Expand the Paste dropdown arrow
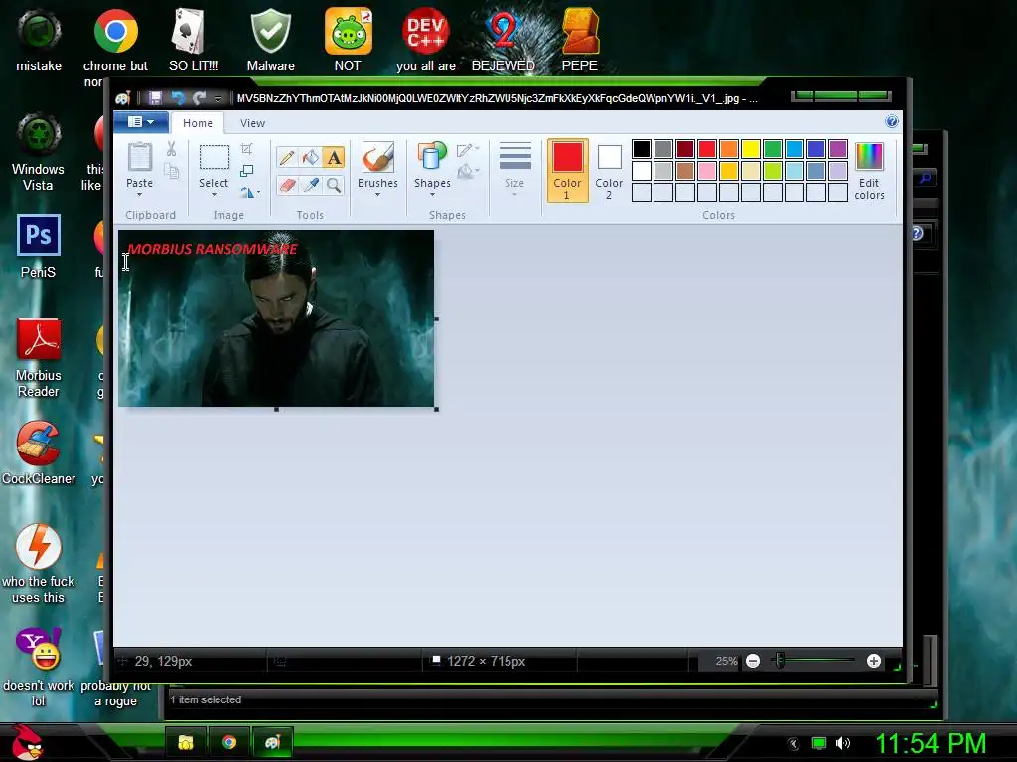This screenshot has width=1017, height=762. [x=139, y=195]
